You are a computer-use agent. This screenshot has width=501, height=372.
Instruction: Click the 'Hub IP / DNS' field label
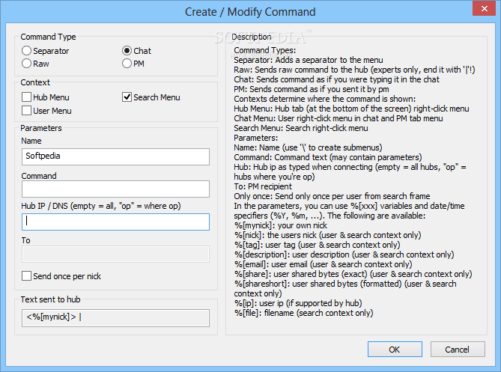point(101,206)
